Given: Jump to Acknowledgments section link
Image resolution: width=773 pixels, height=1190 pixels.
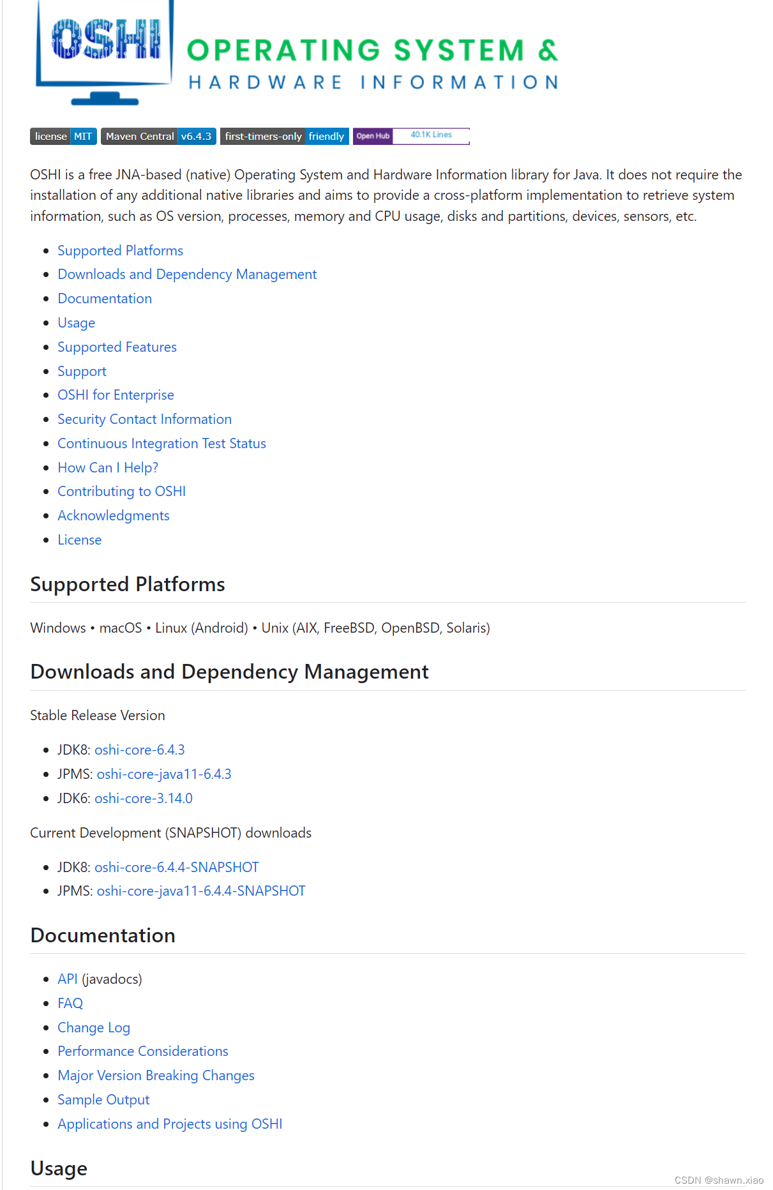Looking at the screenshot, I should click(114, 516).
